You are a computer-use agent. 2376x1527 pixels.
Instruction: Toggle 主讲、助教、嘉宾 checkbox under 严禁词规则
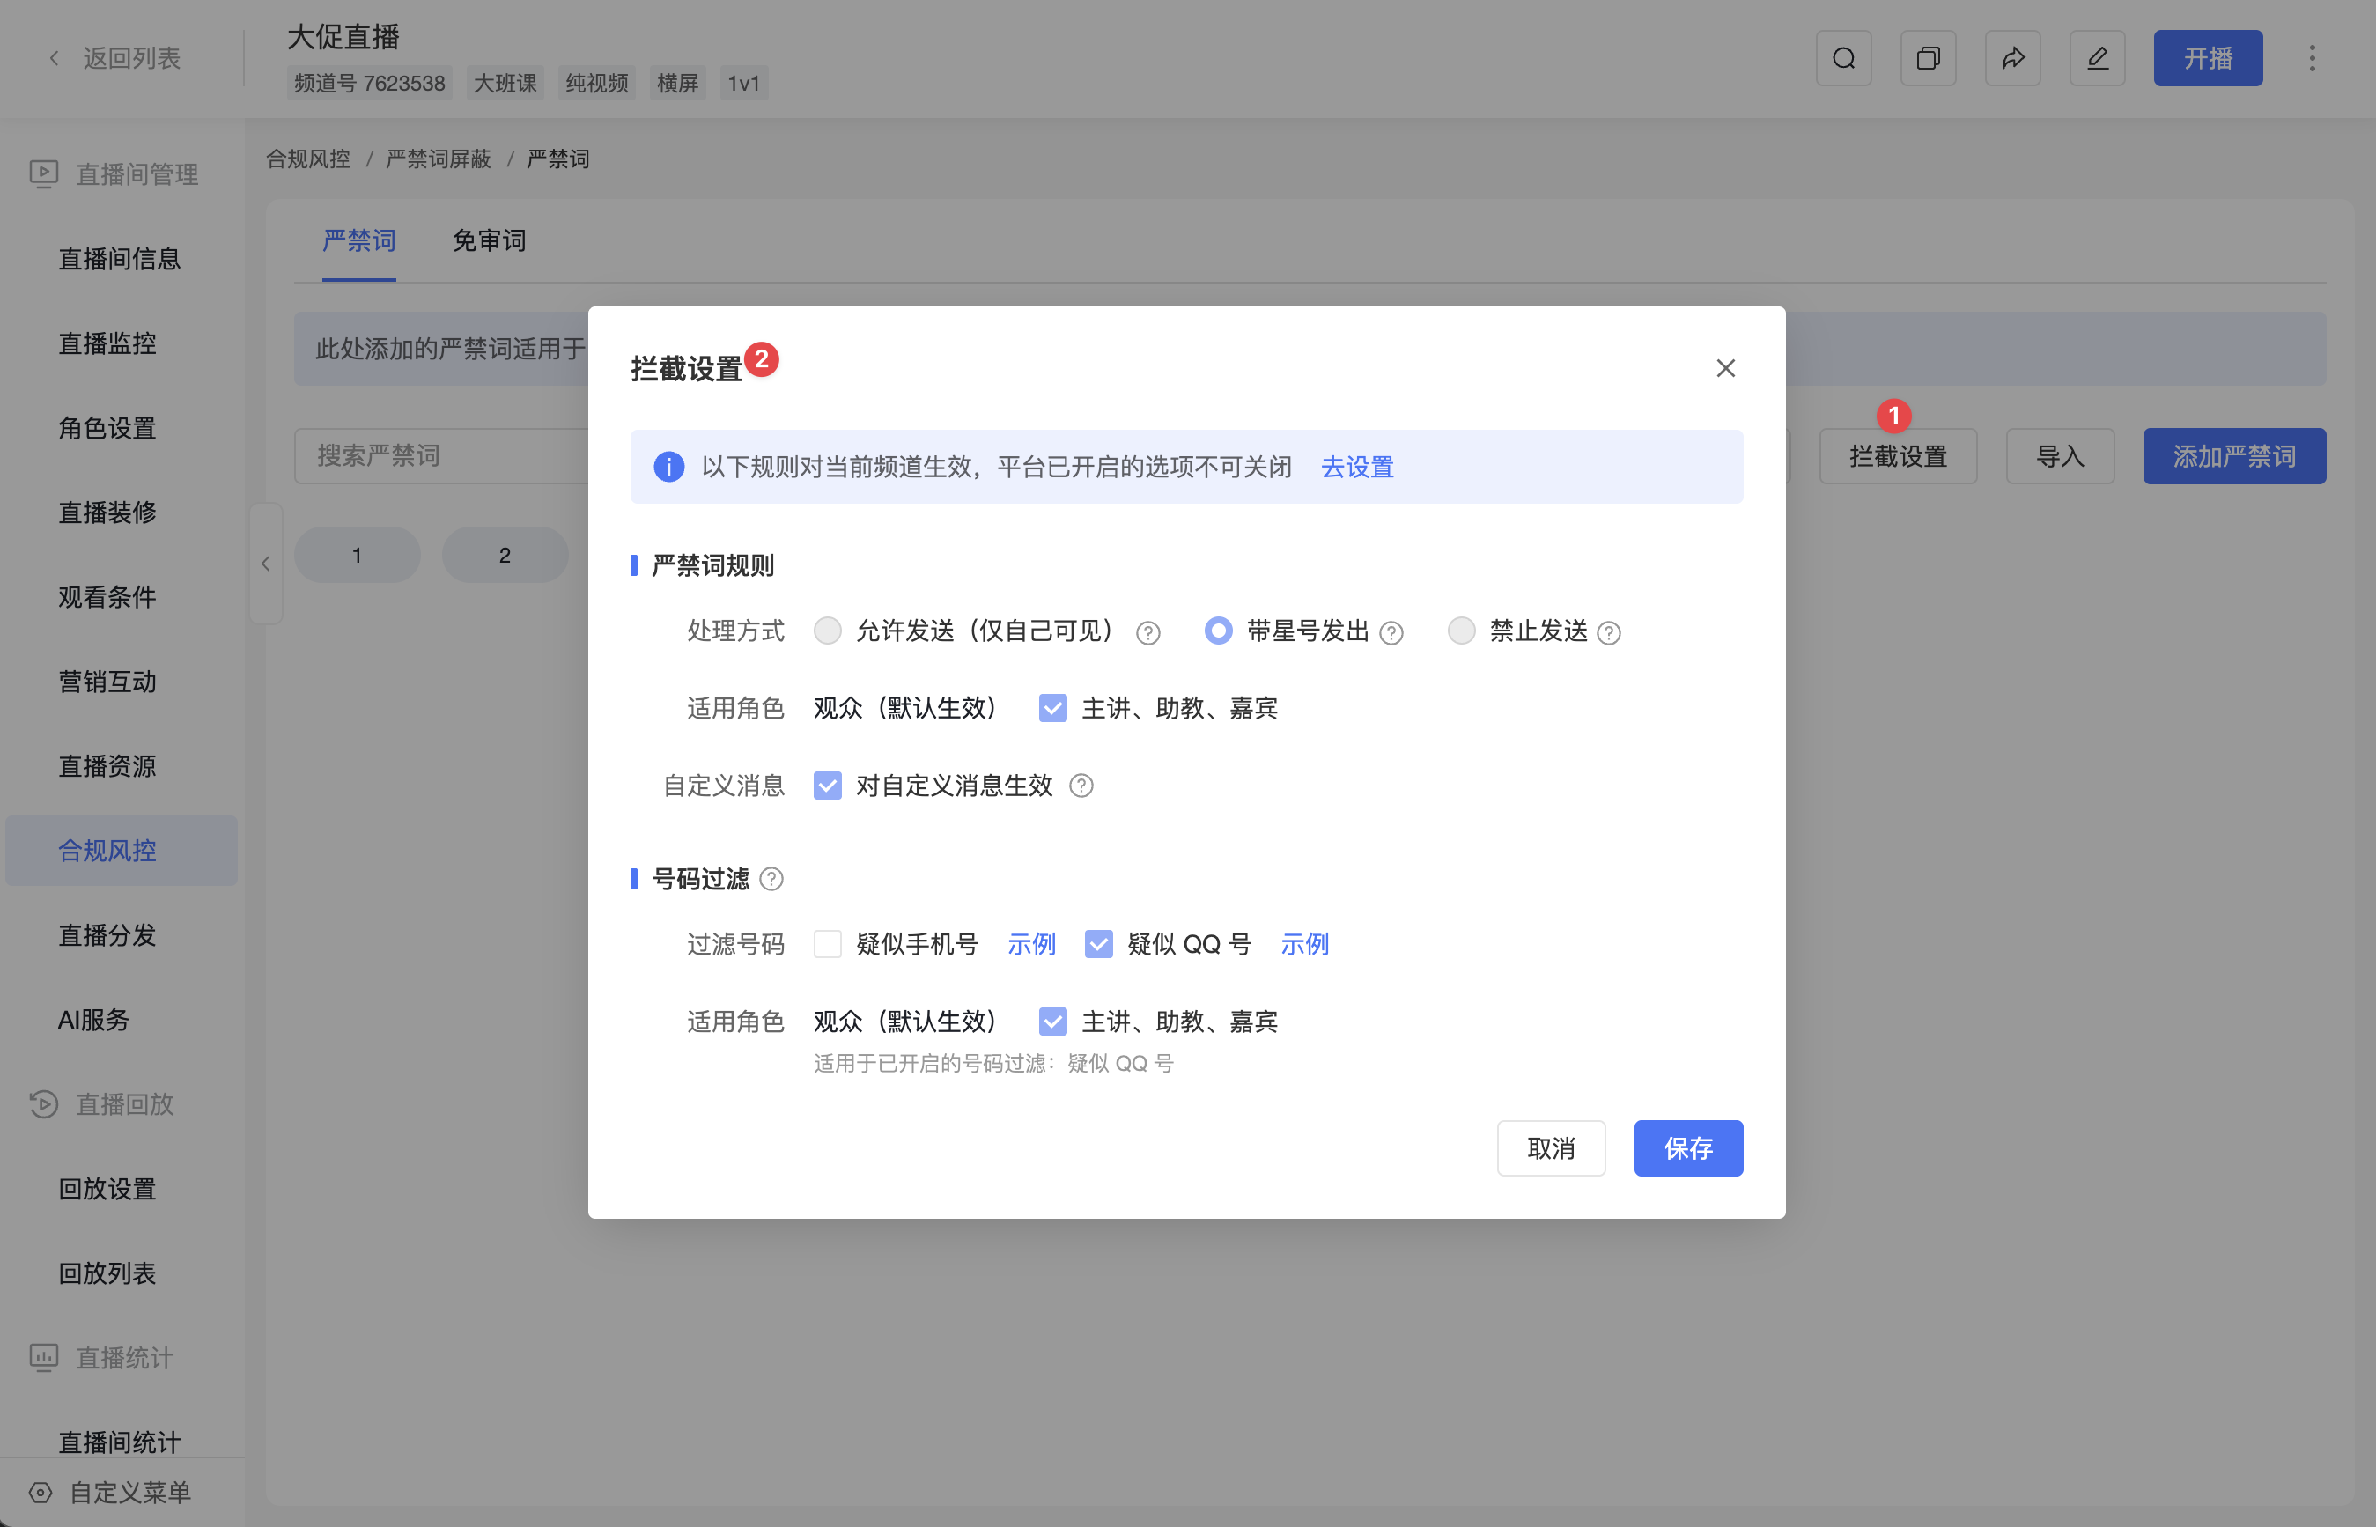(1052, 708)
